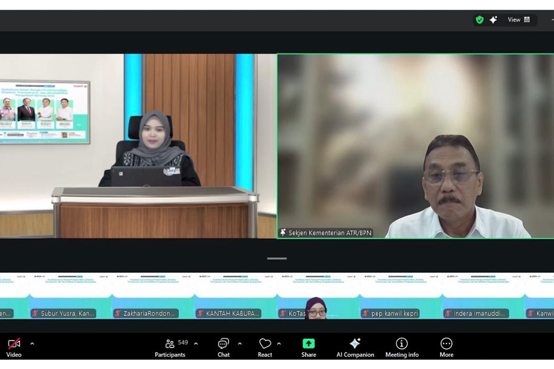Select ZakhariaRondon participant thumbnail
Viewport: 554px width, 369px height.
click(x=153, y=296)
